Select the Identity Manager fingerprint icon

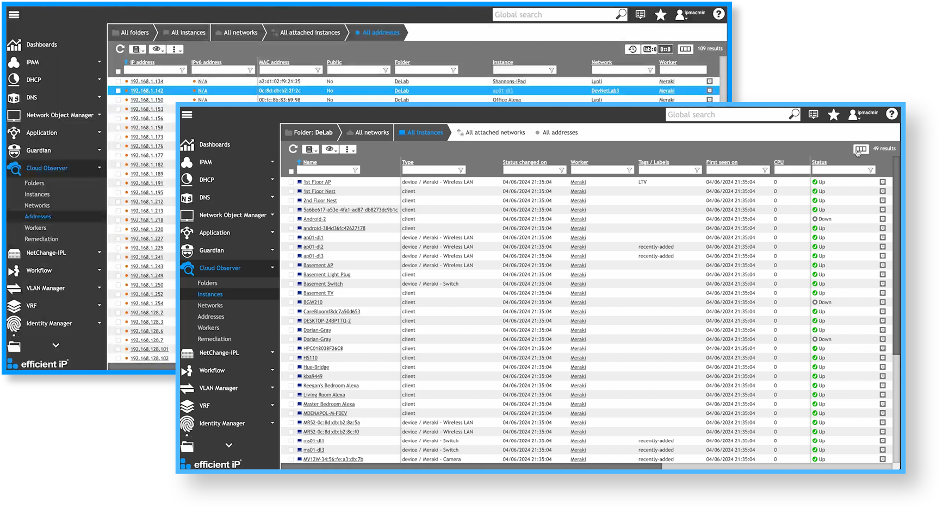pos(187,423)
